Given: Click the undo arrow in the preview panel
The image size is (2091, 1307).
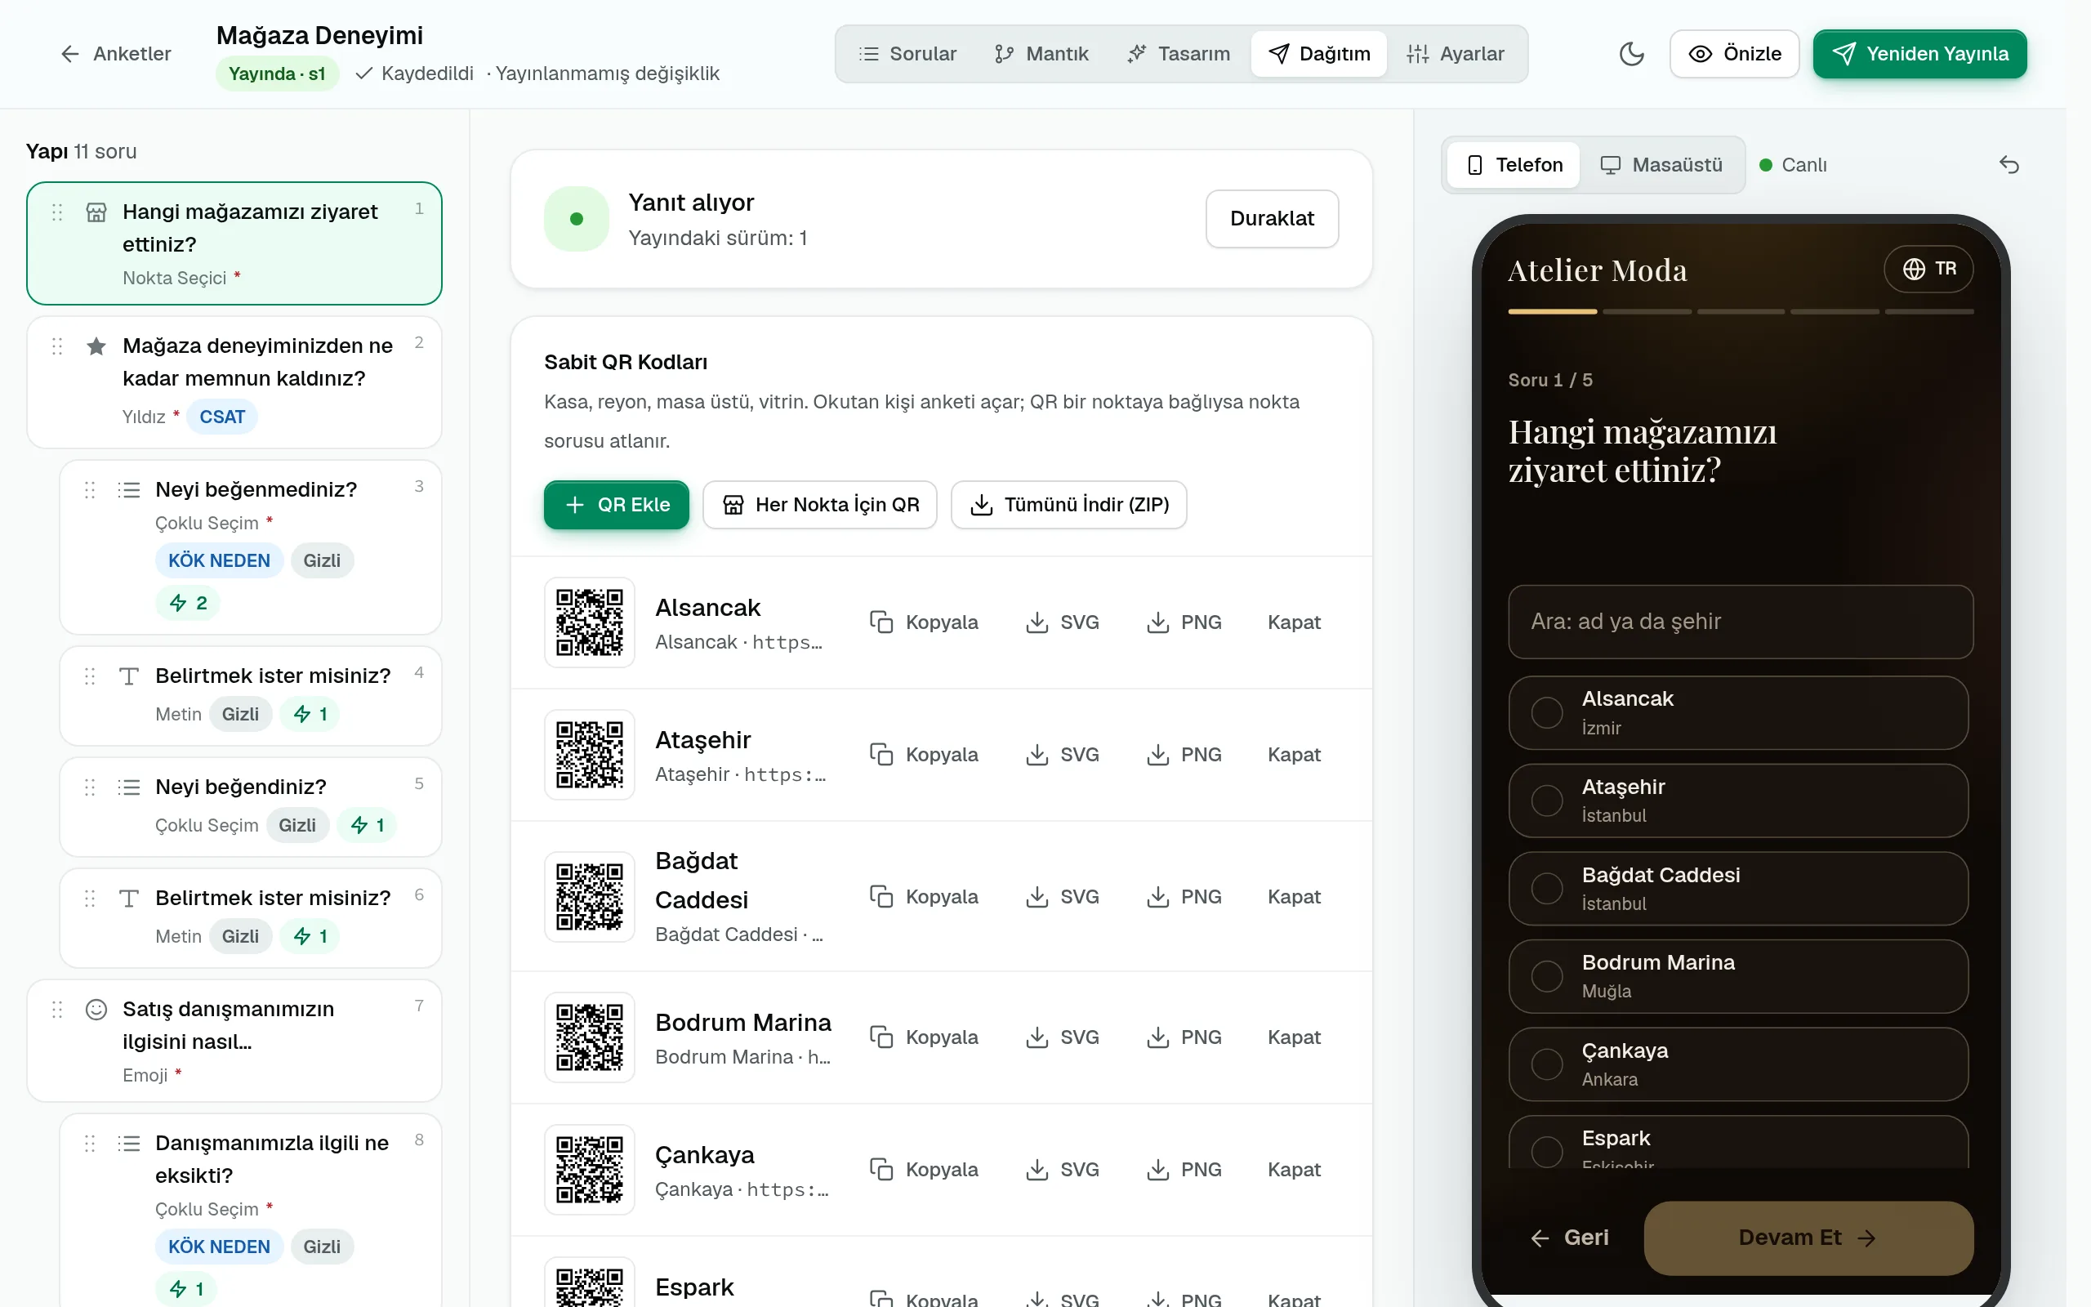Looking at the screenshot, I should [x=2009, y=164].
